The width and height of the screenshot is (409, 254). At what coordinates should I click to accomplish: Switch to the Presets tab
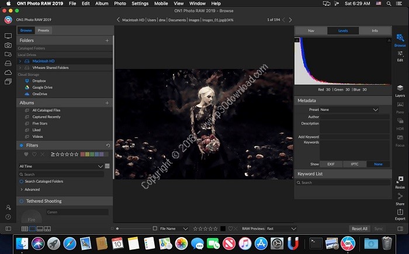[43, 30]
